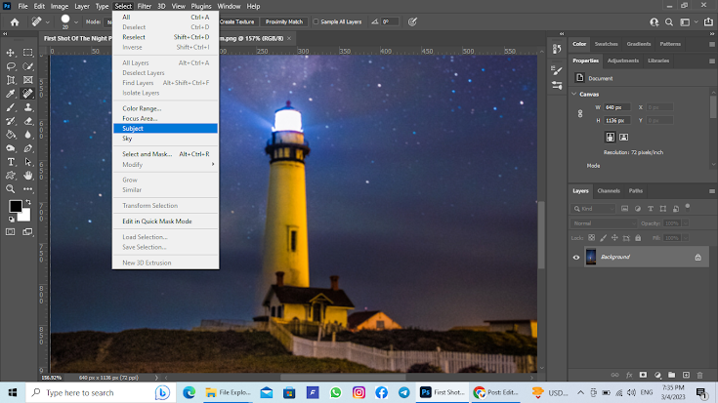Select the Crop tool
Image resolution: width=718 pixels, height=403 pixels.
(11, 80)
